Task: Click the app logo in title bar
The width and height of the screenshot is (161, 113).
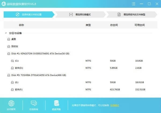Action: tap(4, 4)
